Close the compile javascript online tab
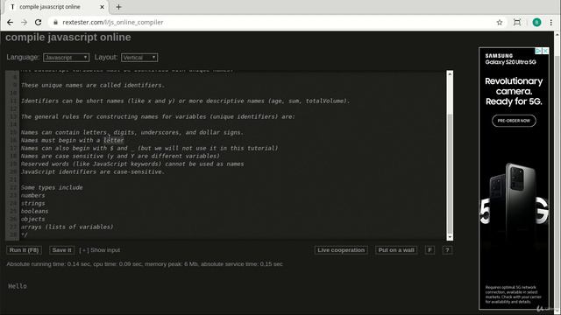This screenshot has height=315, width=561. [x=102, y=7]
